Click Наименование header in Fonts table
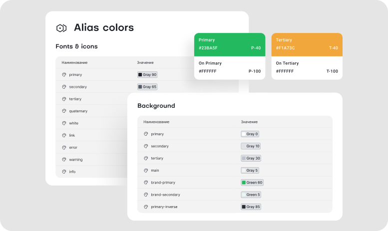This screenshot has height=231, width=388. [x=74, y=62]
